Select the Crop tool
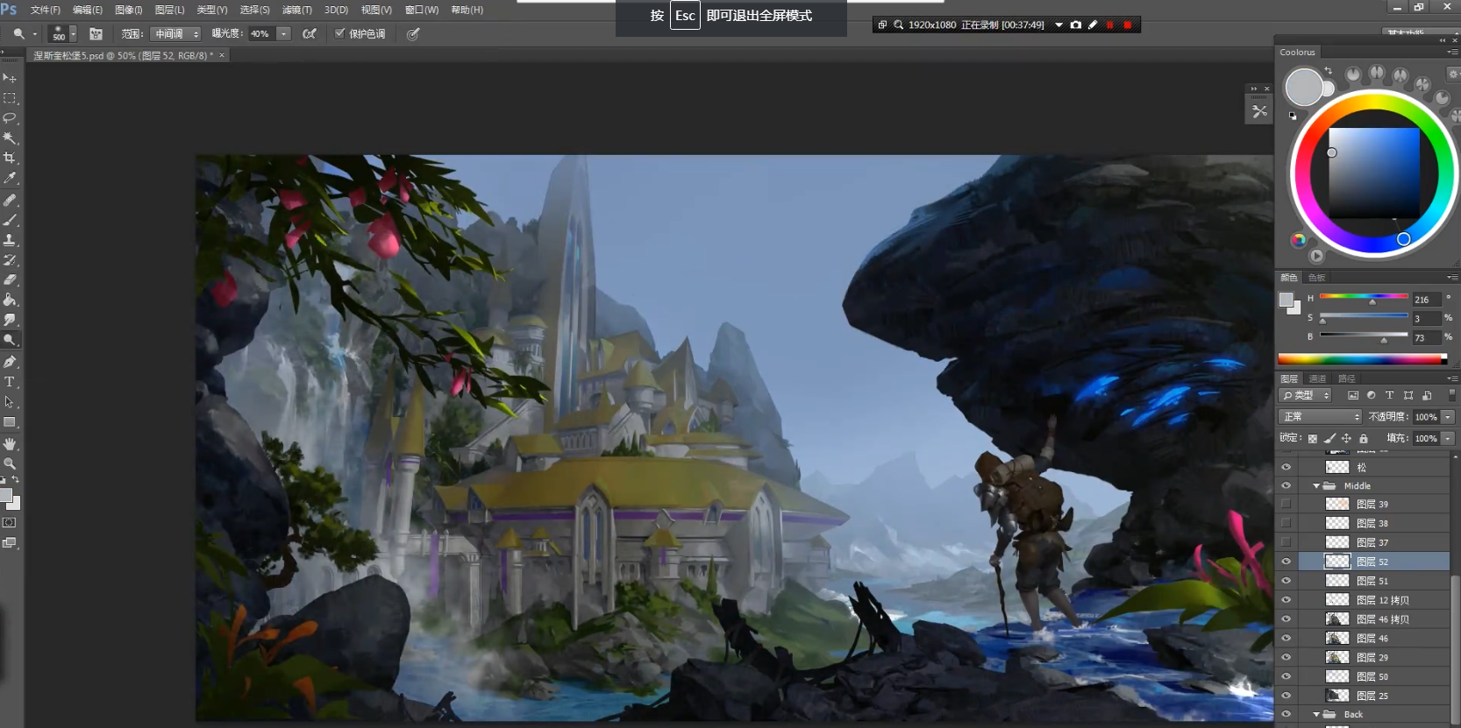1461x728 pixels. click(x=10, y=158)
